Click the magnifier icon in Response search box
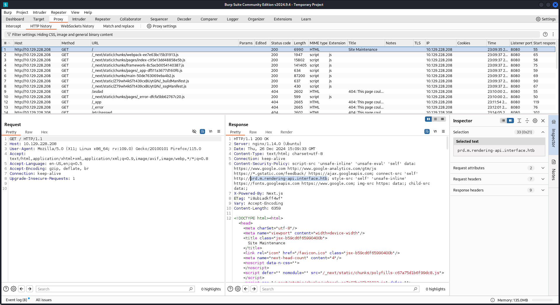 (415, 289)
